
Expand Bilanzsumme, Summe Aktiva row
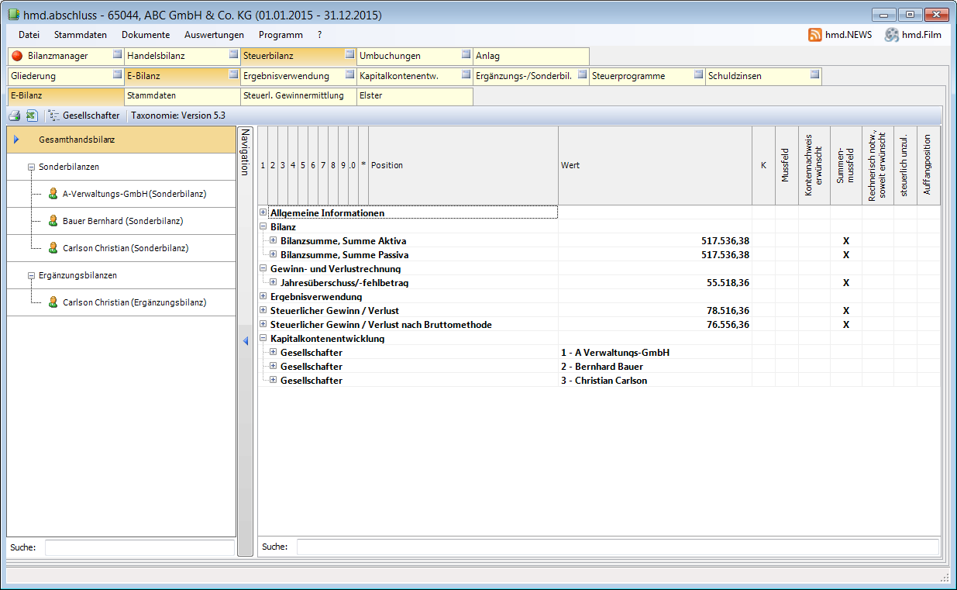[273, 240]
